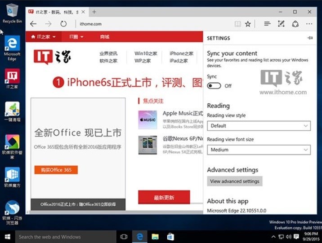This screenshot has width=322, height=243.
Task: Open Reading view font size Medium dropdown
Action: coord(259,150)
